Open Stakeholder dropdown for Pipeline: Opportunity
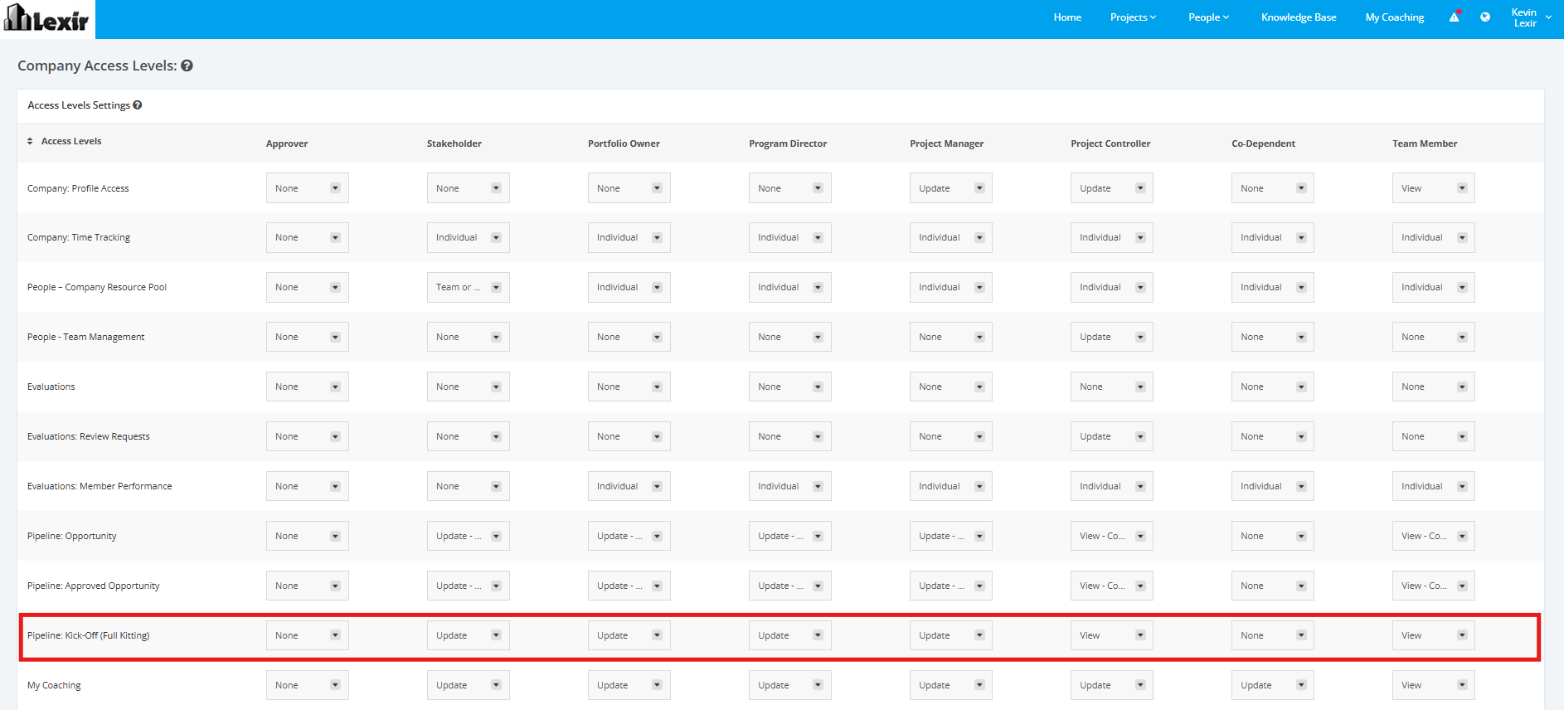The width and height of the screenshot is (1564, 710). tap(469, 536)
